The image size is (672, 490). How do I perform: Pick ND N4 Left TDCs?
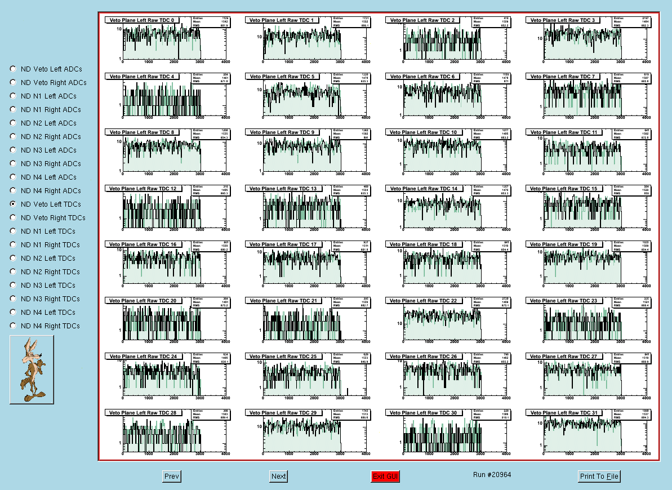(14, 312)
